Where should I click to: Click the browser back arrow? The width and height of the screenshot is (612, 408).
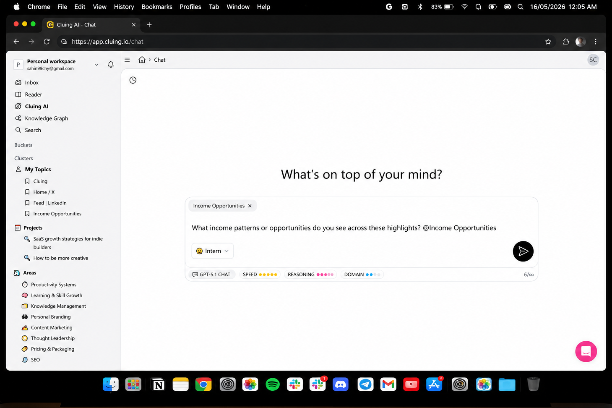(x=16, y=42)
